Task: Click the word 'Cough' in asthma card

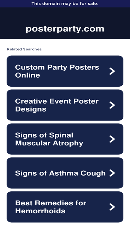Action: [93, 173]
